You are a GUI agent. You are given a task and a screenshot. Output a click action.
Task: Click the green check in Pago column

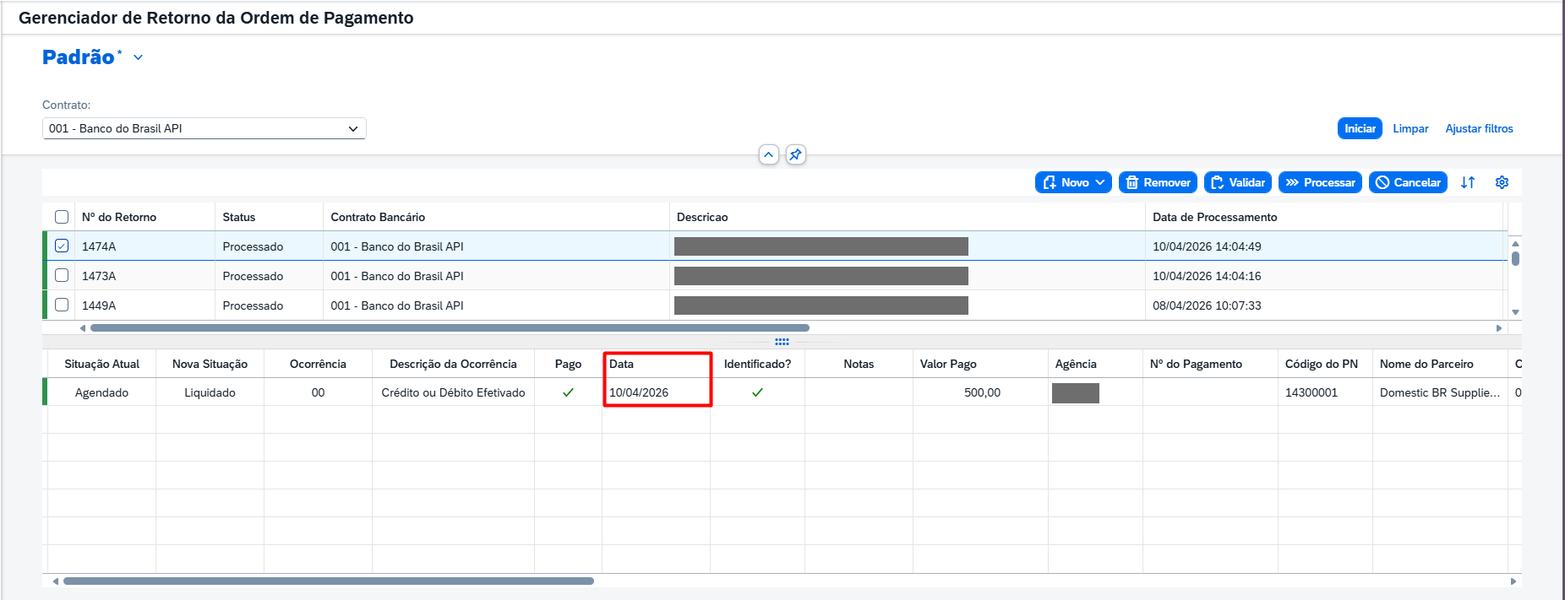568,392
